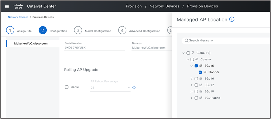This screenshot has height=119, width=271.
Task: Select the Global (2) label
Action: (x=203, y=53)
